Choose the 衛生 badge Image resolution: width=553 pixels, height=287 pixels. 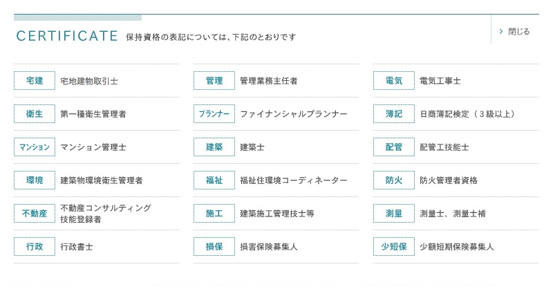pos(35,113)
